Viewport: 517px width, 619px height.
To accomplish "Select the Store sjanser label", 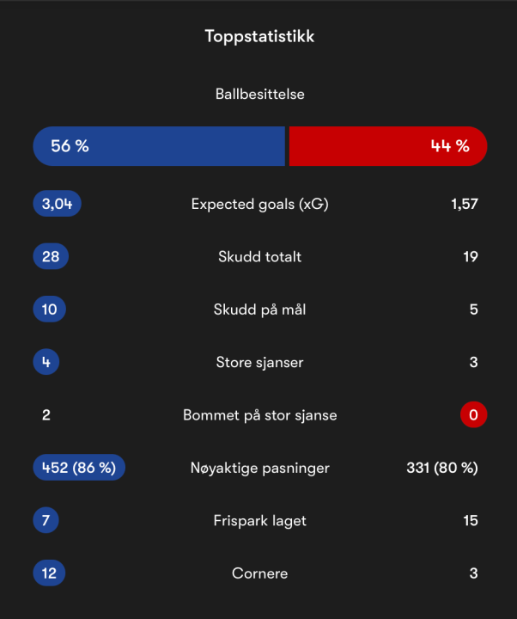I will click(259, 363).
